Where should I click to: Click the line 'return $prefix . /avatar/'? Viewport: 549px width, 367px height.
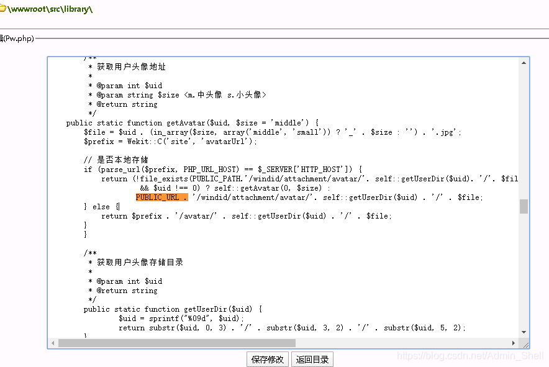click(x=247, y=216)
